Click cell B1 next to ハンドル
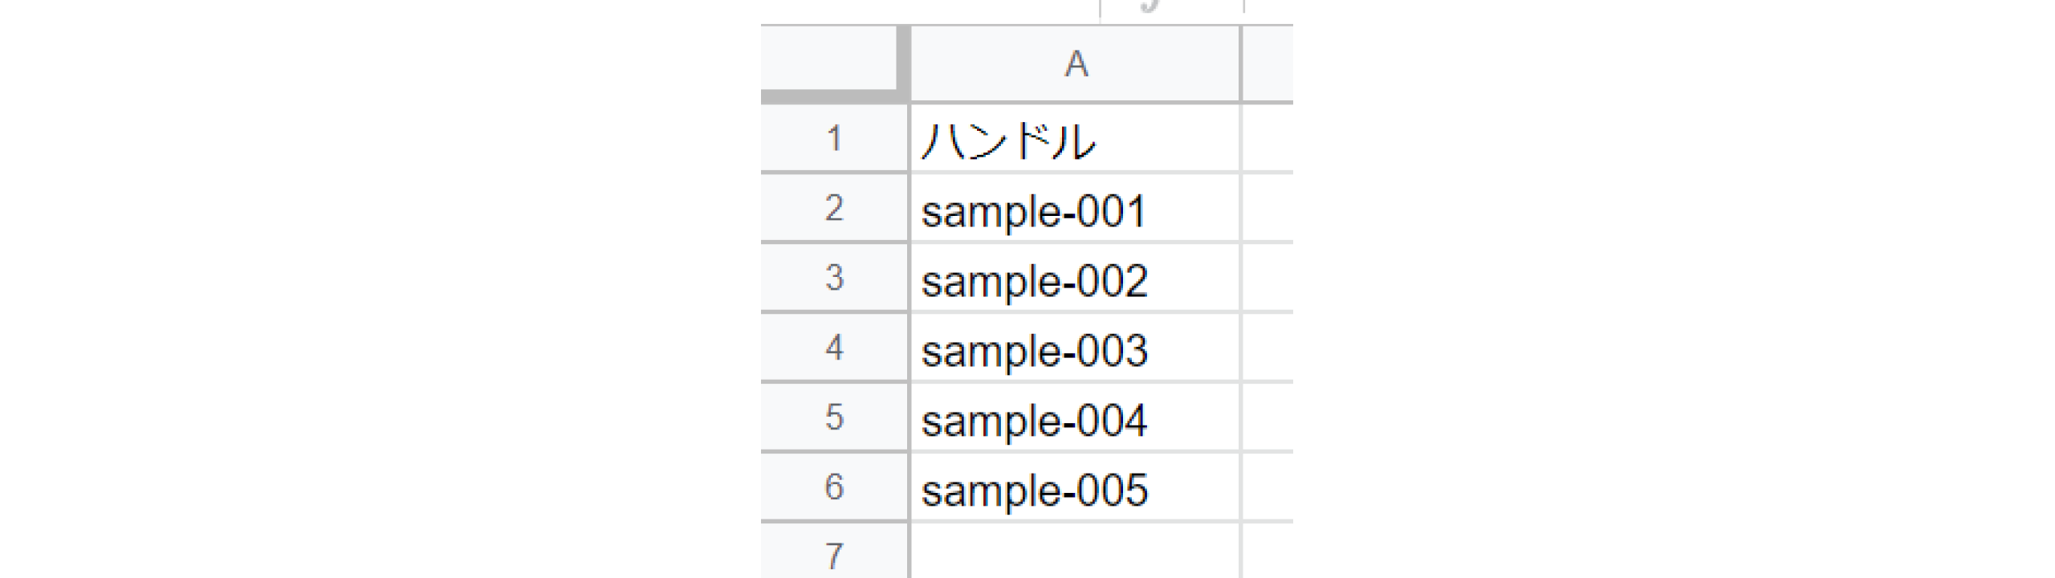This screenshot has height=578, width=2055. (x=1268, y=139)
